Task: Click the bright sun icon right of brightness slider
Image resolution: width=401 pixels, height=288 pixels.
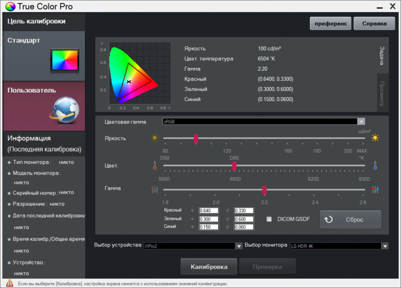Action: 375,138
